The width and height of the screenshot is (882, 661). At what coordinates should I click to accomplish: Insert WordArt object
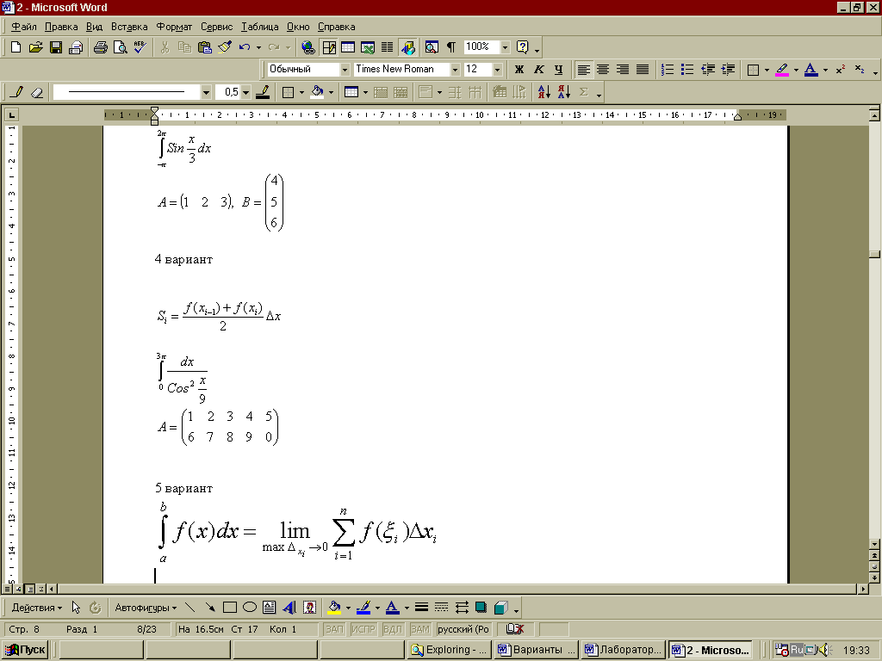289,608
